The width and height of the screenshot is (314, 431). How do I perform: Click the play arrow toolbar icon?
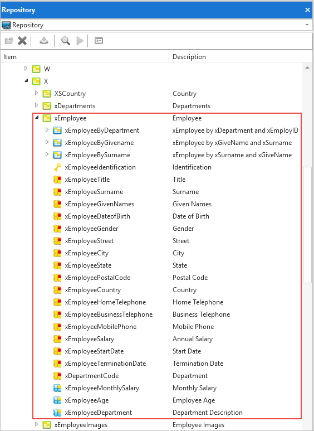[x=80, y=41]
